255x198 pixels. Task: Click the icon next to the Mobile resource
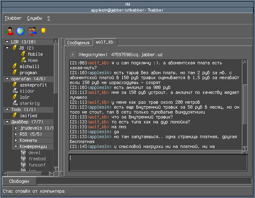(x=24, y=54)
